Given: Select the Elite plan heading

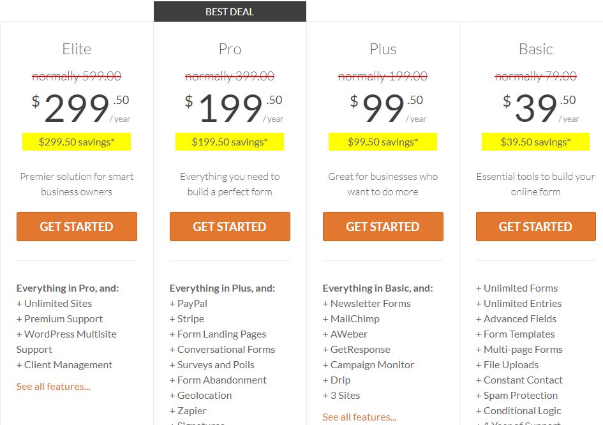Looking at the screenshot, I should coord(77,49).
